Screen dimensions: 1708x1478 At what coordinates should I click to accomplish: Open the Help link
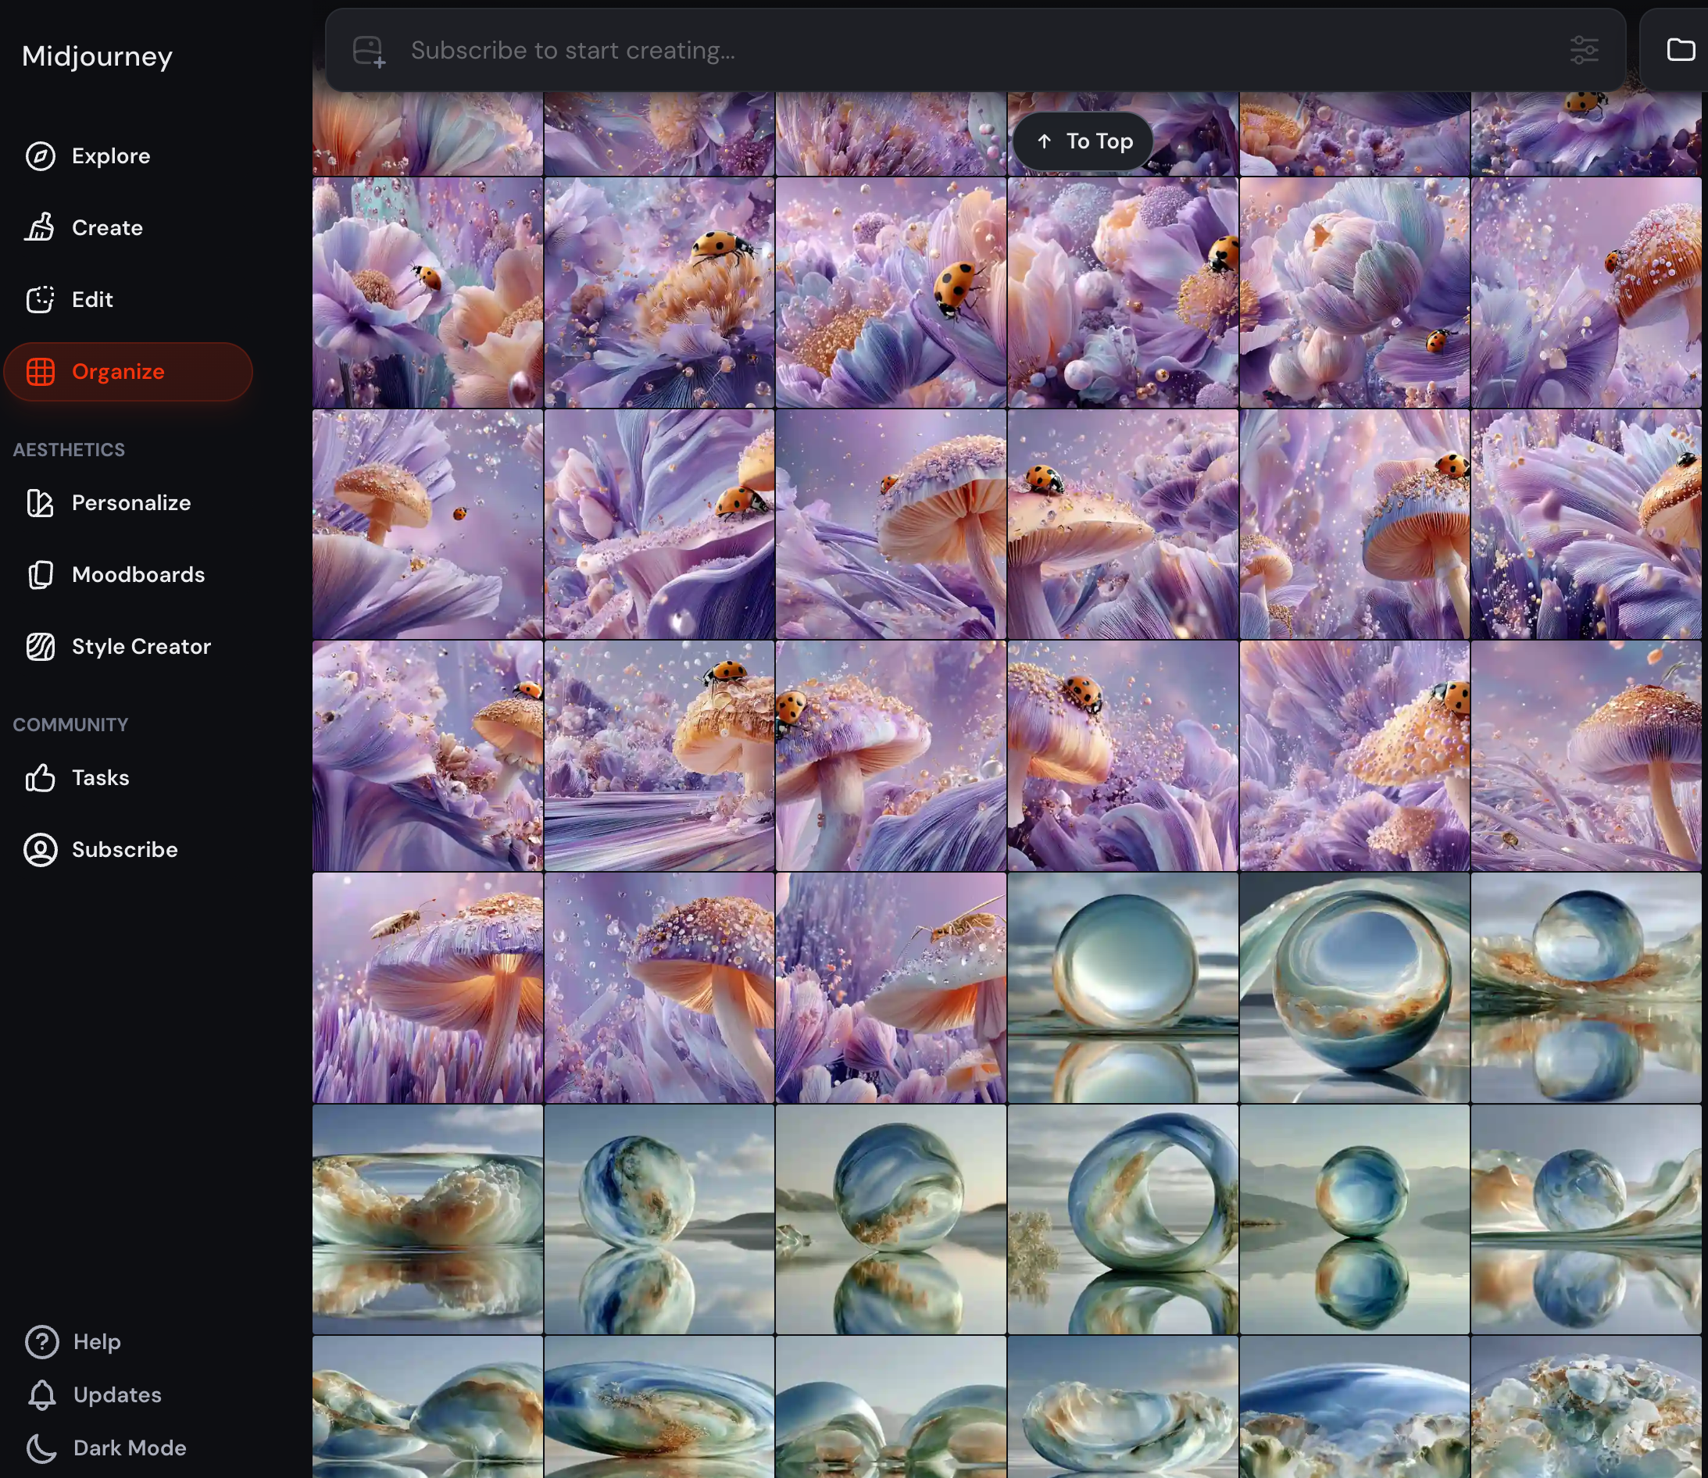96,1342
